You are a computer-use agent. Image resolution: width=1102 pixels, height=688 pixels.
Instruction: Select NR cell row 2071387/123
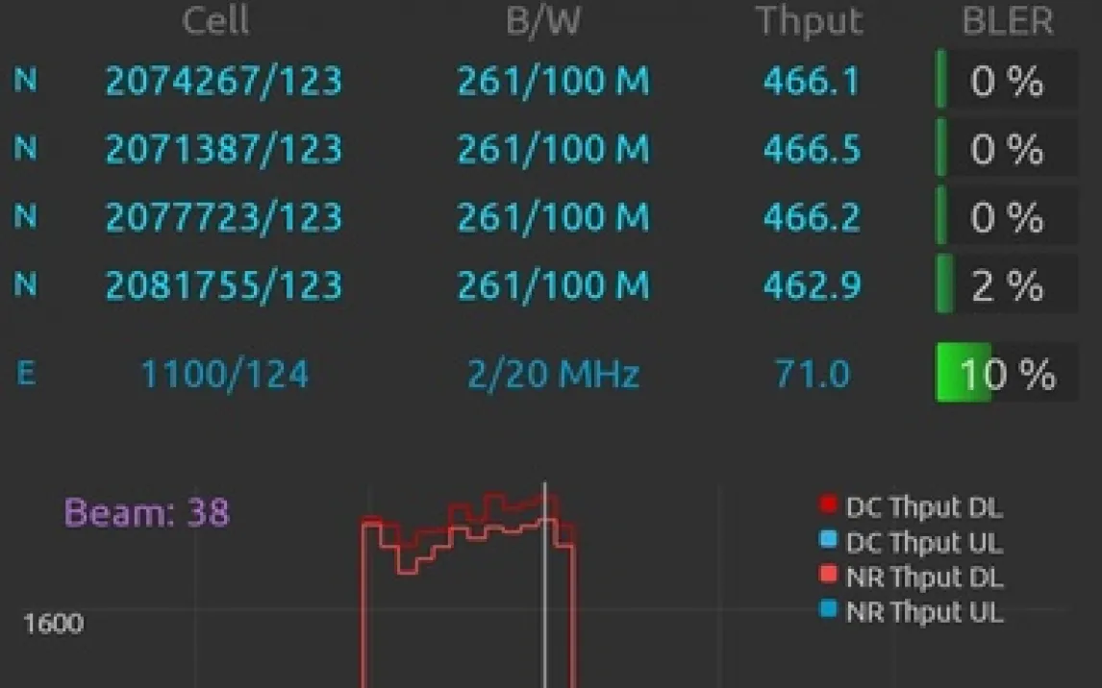pos(545,149)
